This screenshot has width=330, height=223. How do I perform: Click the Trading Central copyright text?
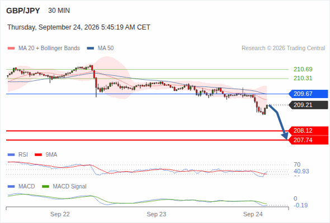tap(283, 49)
